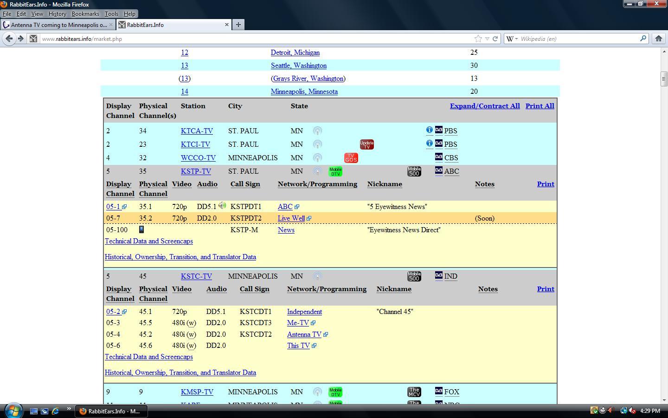Image resolution: width=668 pixels, height=418 pixels.
Task: Click the Mobile 500 badge in KSTC-TV row
Action: pyautogui.click(x=414, y=276)
